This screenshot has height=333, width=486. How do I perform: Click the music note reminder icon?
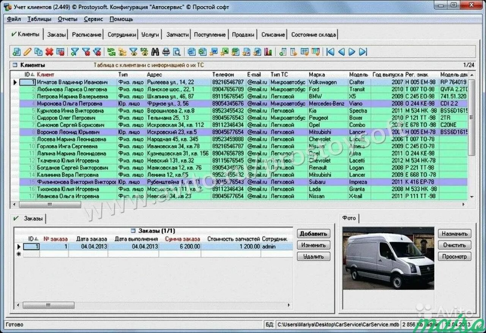coord(283,52)
